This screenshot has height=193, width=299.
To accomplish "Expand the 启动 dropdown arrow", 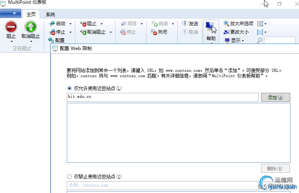I will click(x=70, y=24).
